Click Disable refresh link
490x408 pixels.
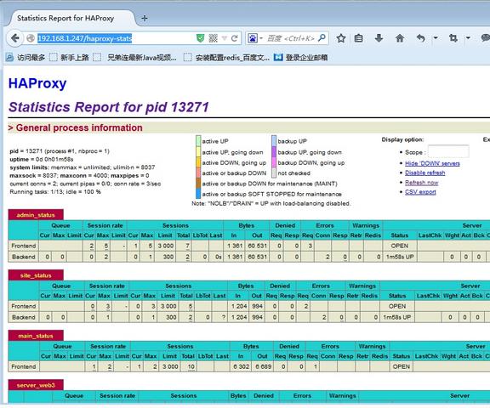click(425, 173)
